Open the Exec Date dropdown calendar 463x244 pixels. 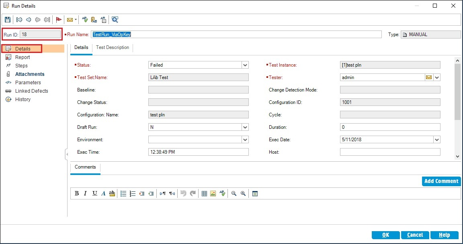[x=437, y=140]
